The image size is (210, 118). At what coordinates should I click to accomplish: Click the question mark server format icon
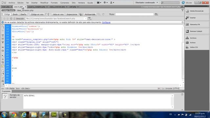pos(5,96)
